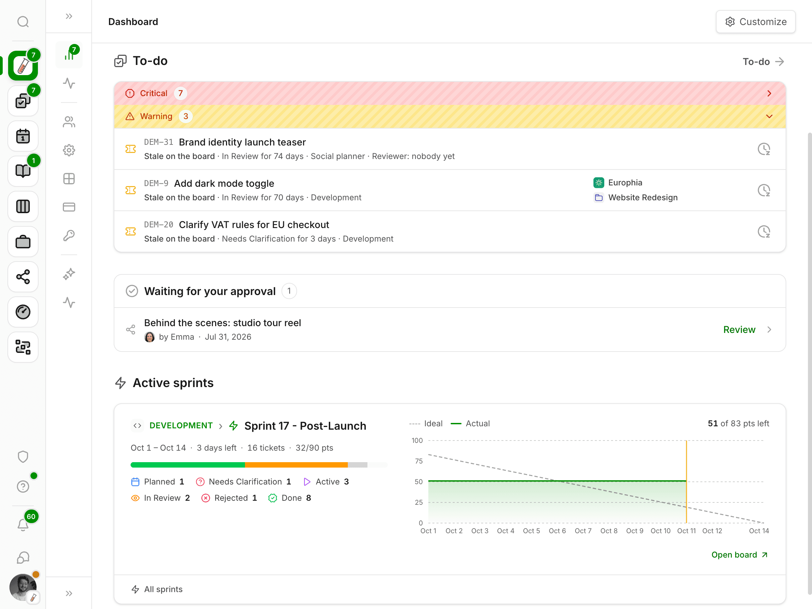The image size is (812, 609).
Task: Open the lower pulse line icon in sidebar
Action: [69, 302]
